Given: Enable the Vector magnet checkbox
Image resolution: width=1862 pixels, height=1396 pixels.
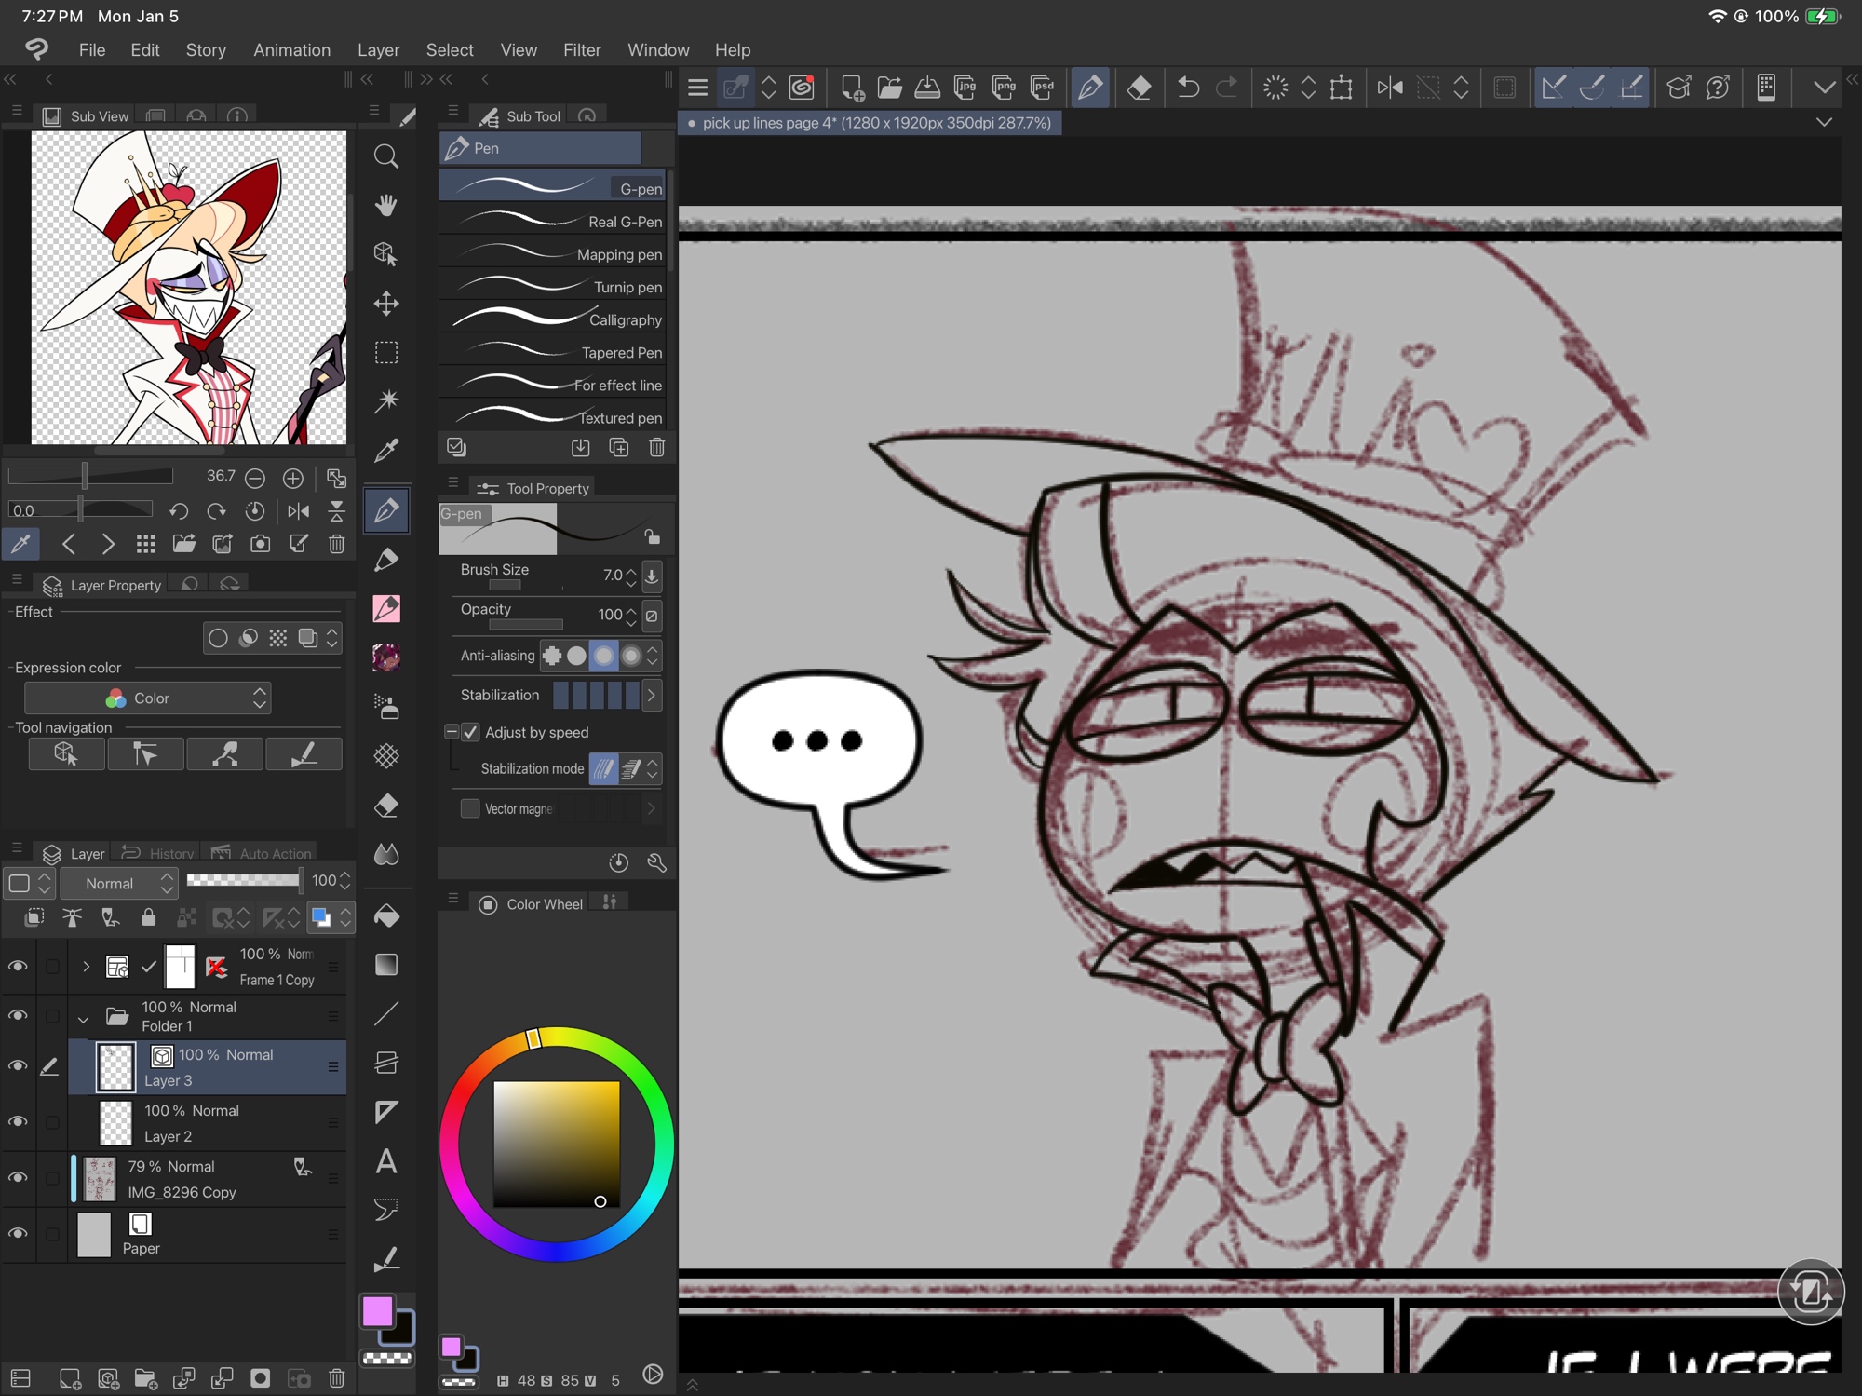Looking at the screenshot, I should pyautogui.click(x=471, y=808).
